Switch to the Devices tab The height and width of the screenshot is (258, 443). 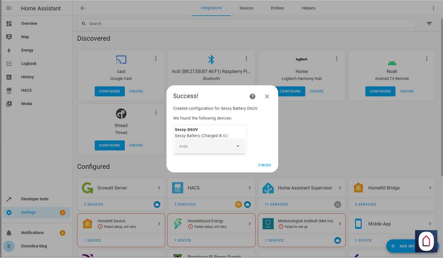click(x=246, y=8)
